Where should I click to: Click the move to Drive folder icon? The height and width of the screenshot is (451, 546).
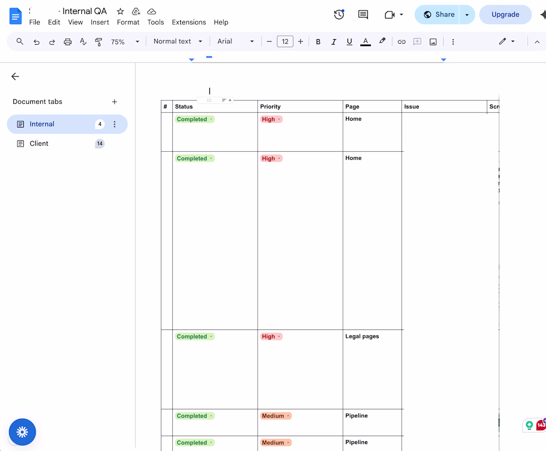136,11
